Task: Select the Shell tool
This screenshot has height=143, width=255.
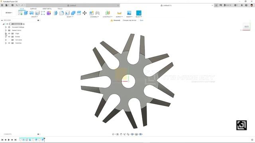Action: (x=67, y=13)
